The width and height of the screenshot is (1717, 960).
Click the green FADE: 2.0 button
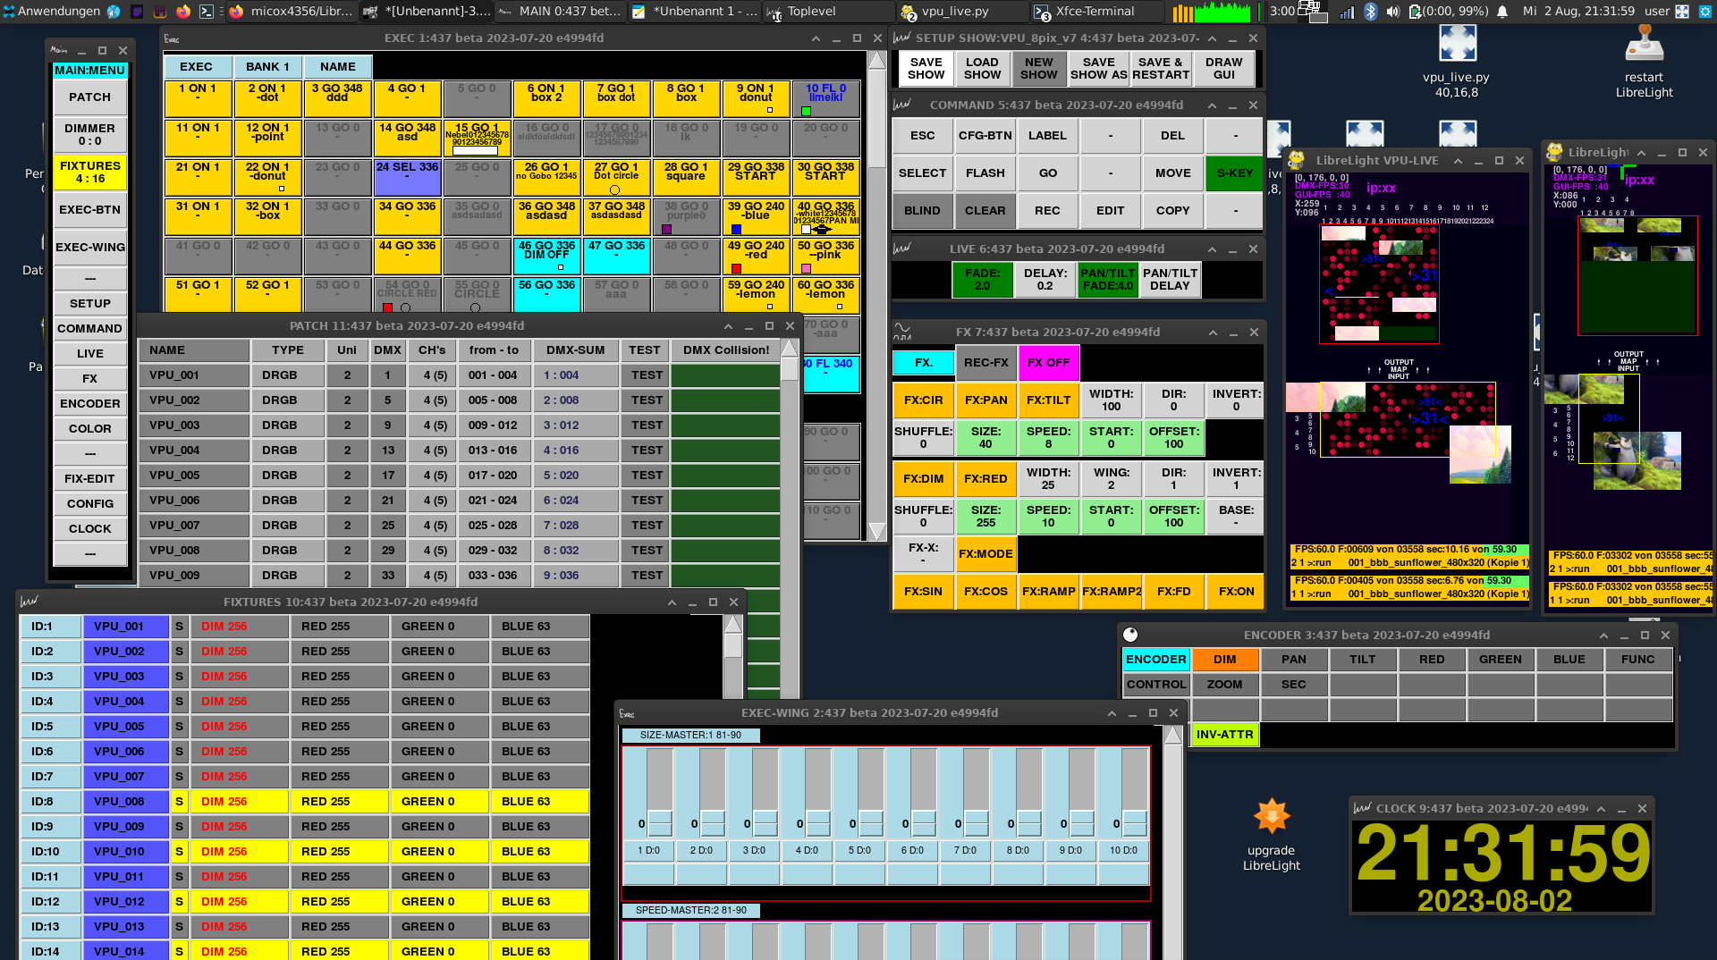pos(982,280)
